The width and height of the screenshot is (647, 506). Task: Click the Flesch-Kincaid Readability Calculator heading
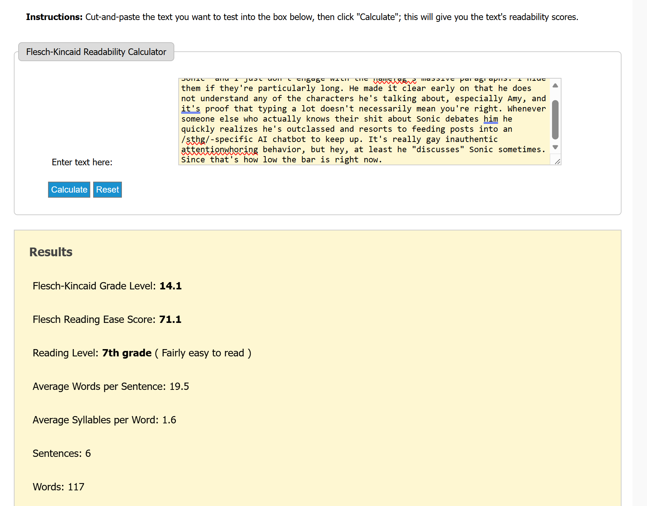[96, 52]
